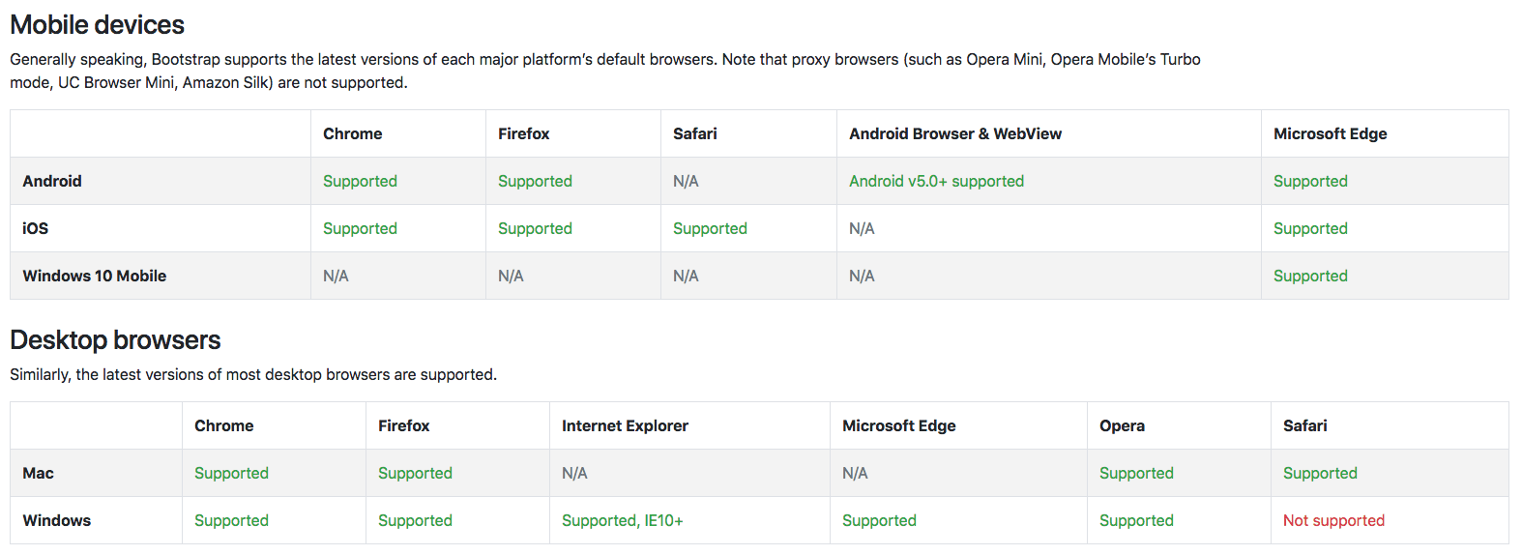Select the Android row header
The image size is (1522, 555).
click(52, 181)
